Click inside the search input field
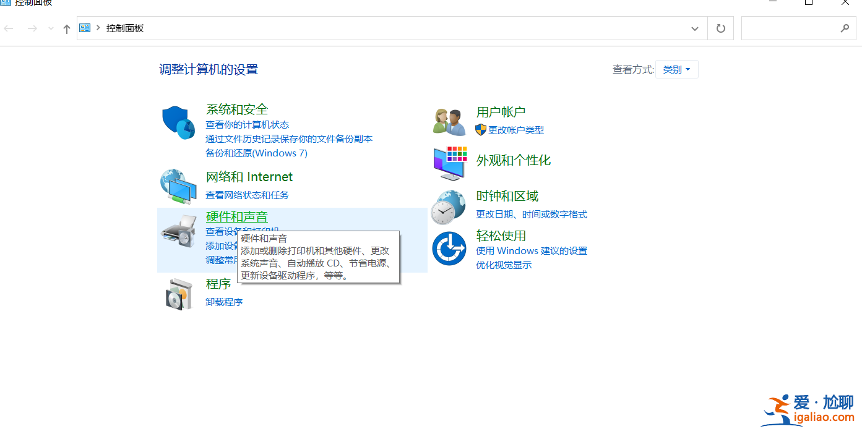Image resolution: width=862 pixels, height=434 pixels. click(792, 28)
